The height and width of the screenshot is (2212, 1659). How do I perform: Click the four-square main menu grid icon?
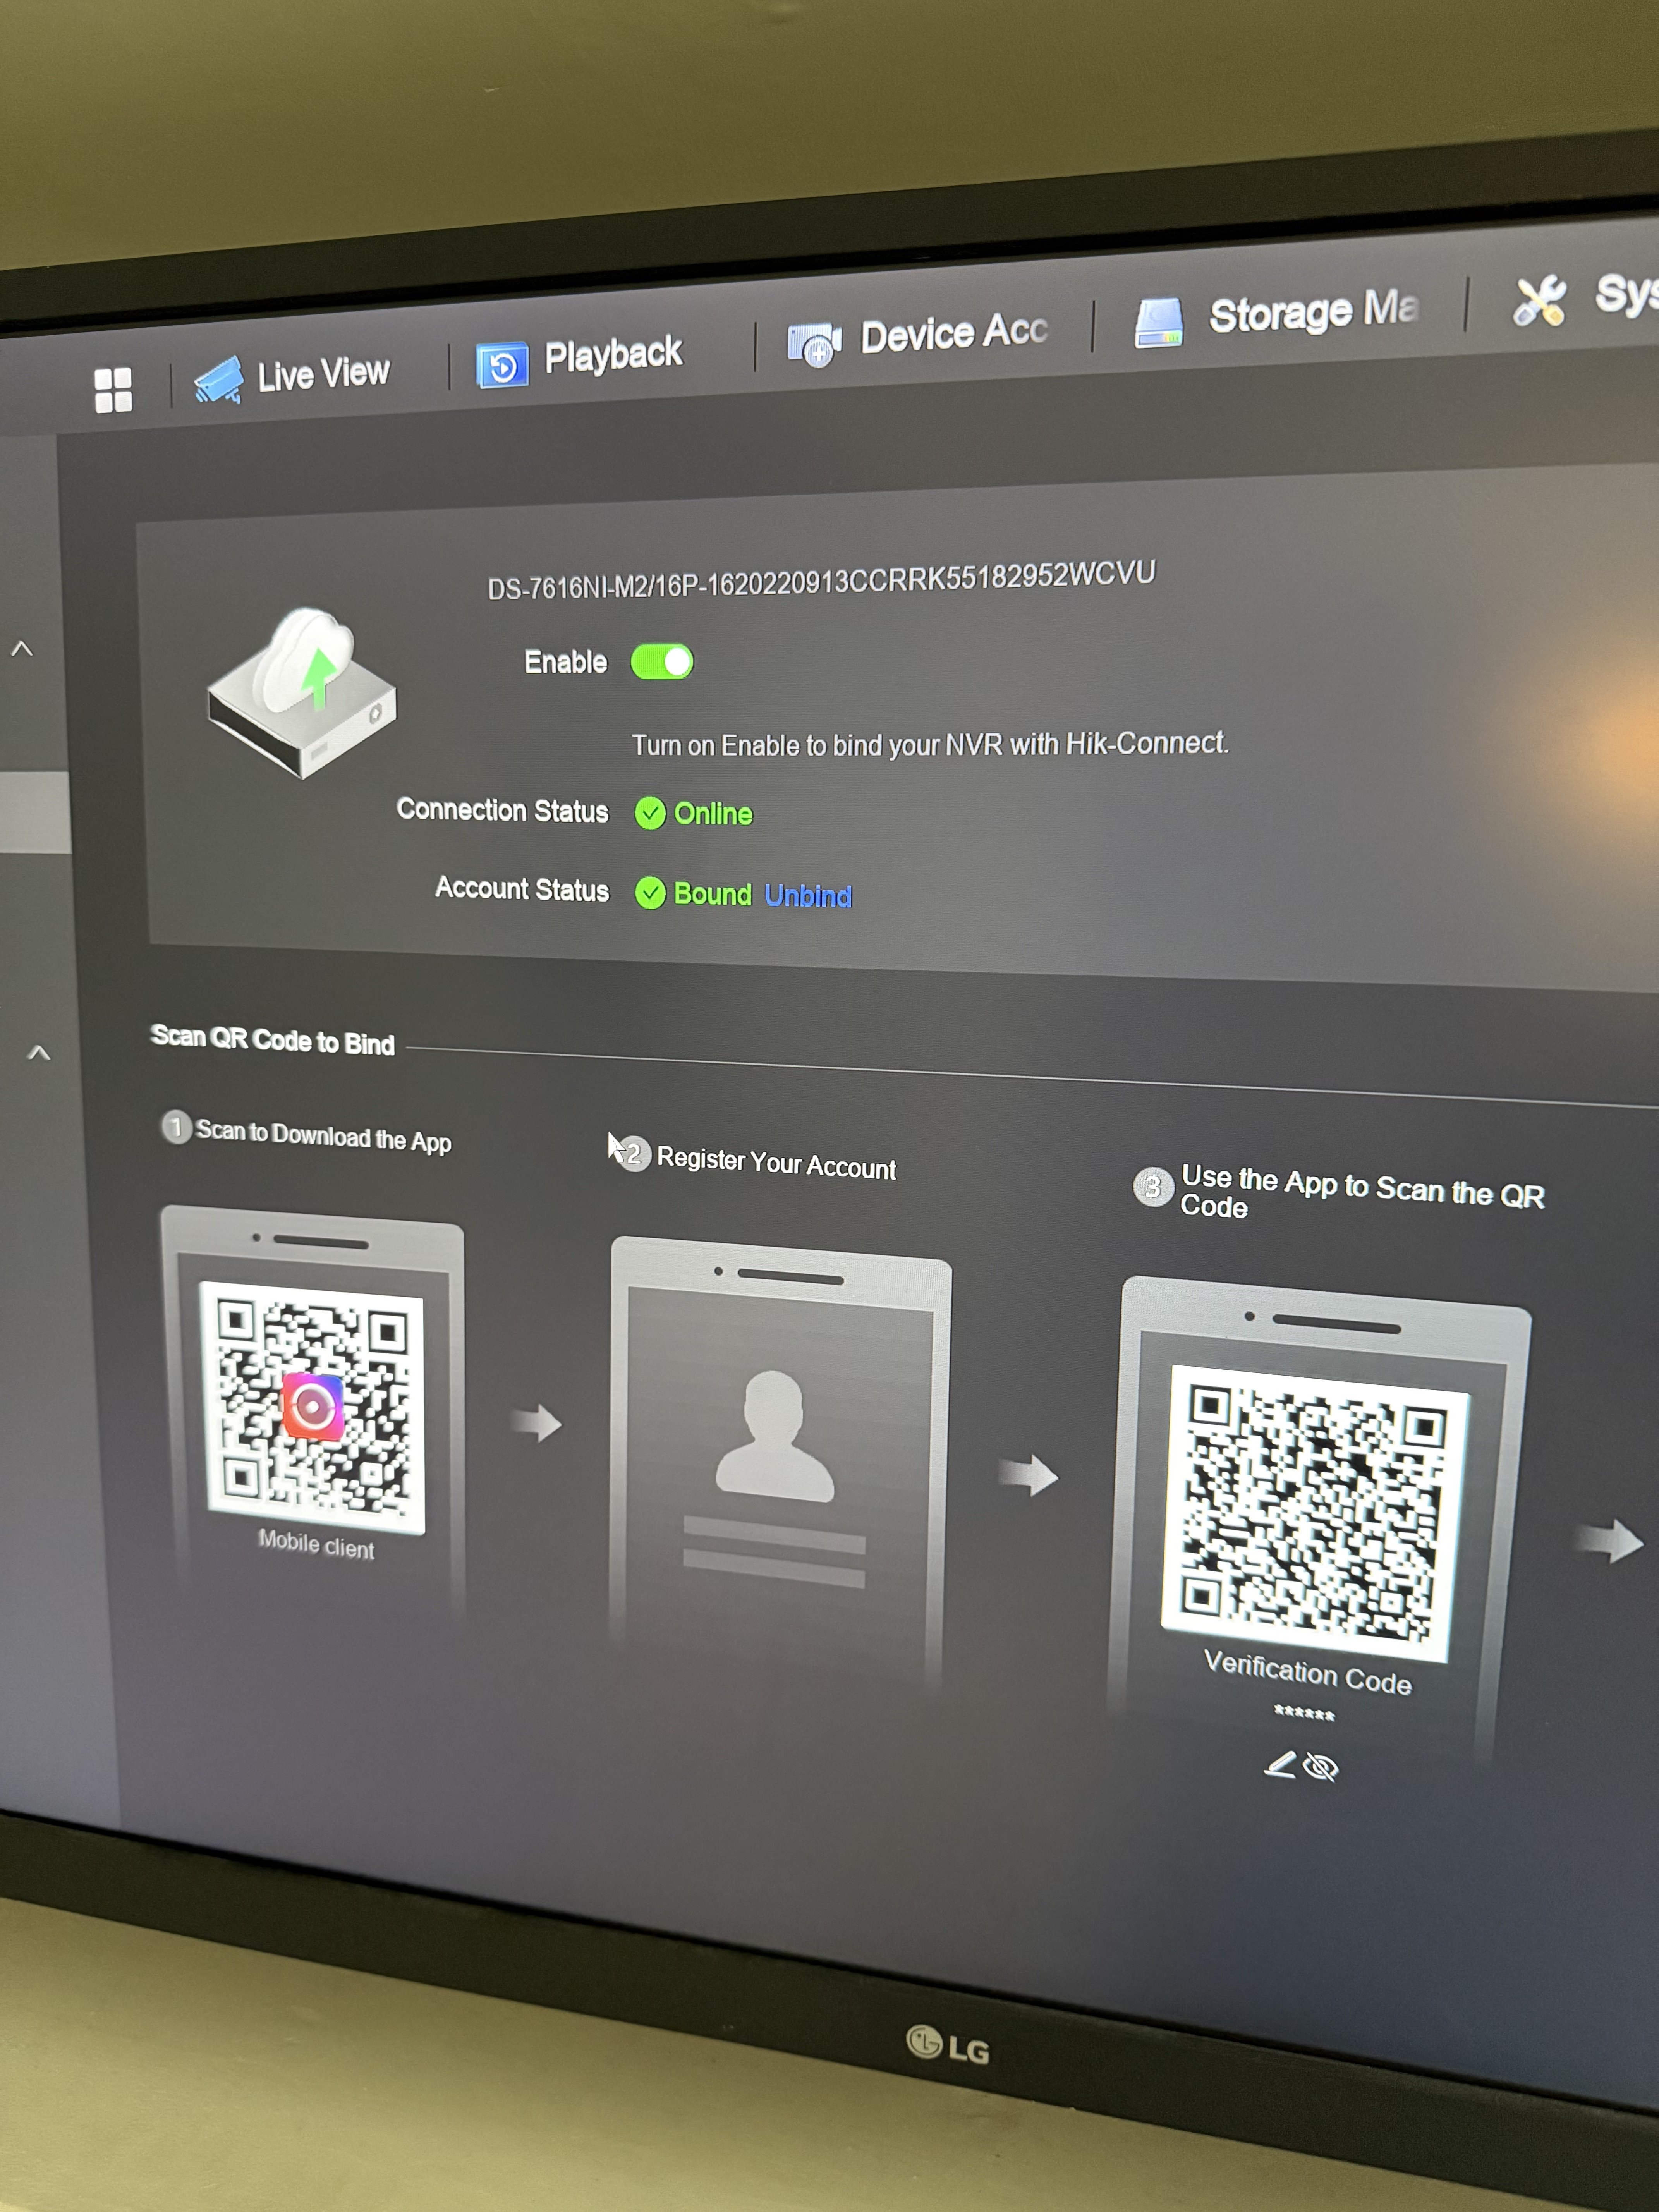113,390
